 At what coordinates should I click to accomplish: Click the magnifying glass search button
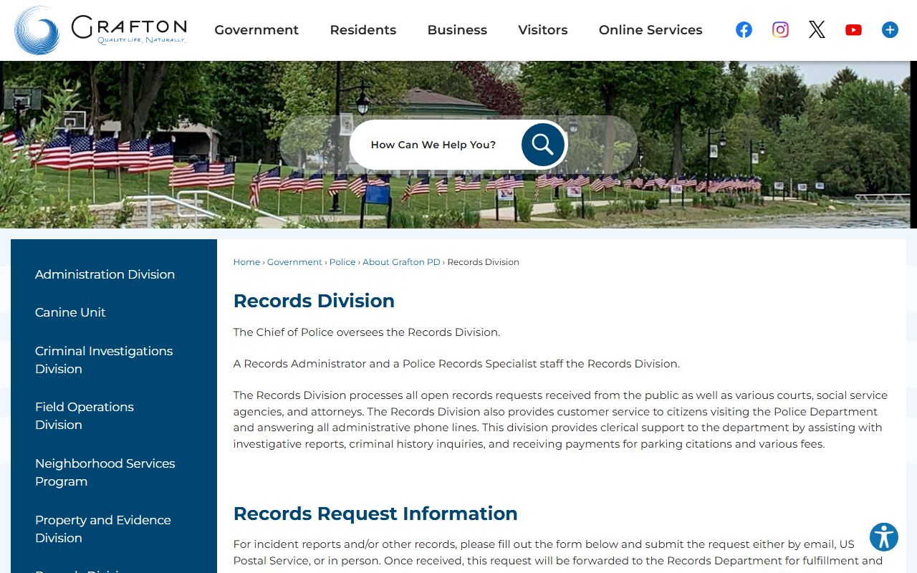542,145
